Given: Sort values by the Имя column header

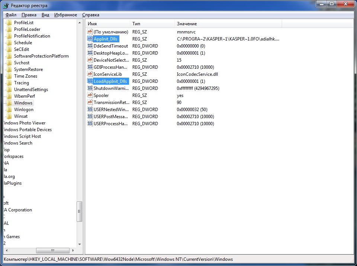Looking at the screenshot, I should coord(108,24).
